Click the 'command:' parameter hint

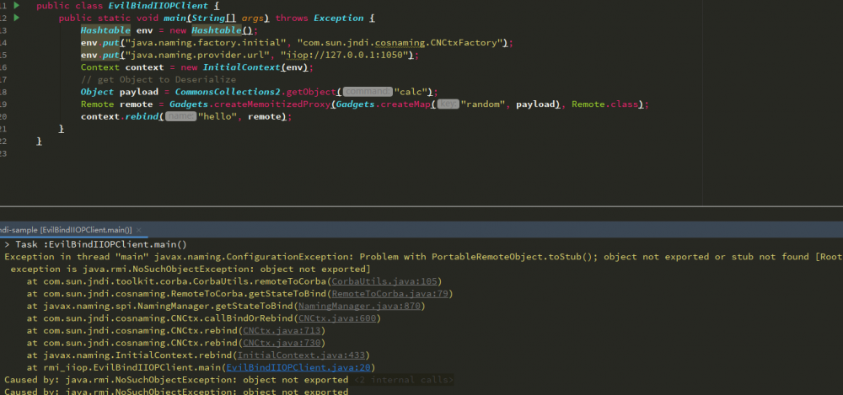point(368,92)
